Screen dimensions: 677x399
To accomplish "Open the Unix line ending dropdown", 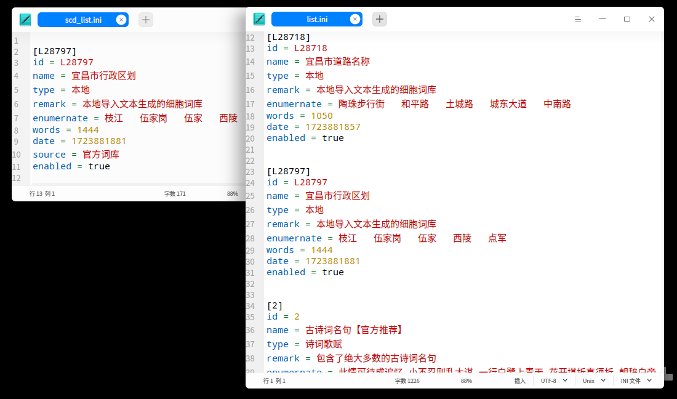I will point(594,381).
